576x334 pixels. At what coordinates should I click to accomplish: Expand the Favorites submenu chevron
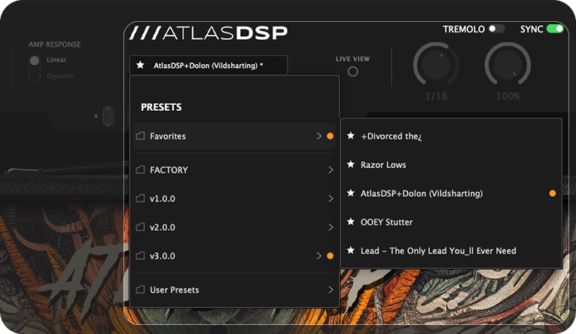click(318, 136)
